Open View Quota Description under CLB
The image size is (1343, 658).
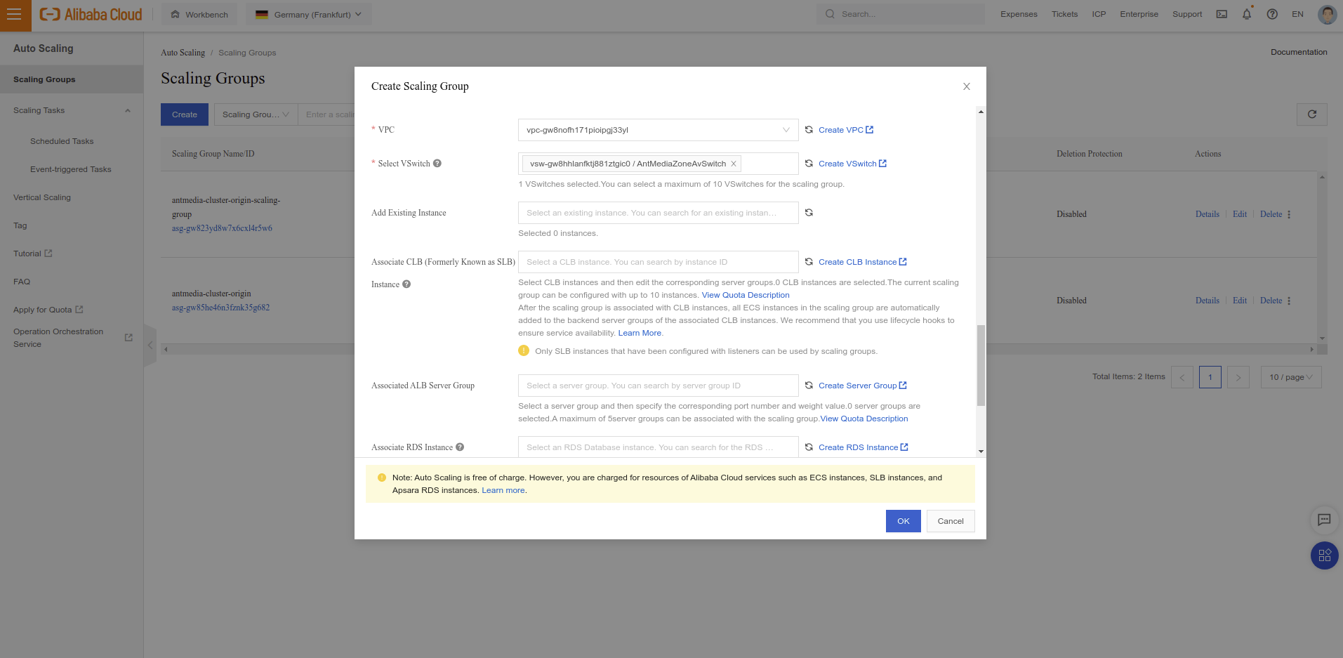coord(746,295)
